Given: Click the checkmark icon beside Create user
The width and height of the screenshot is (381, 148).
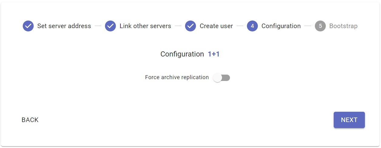Looking at the screenshot, I should (x=190, y=26).
